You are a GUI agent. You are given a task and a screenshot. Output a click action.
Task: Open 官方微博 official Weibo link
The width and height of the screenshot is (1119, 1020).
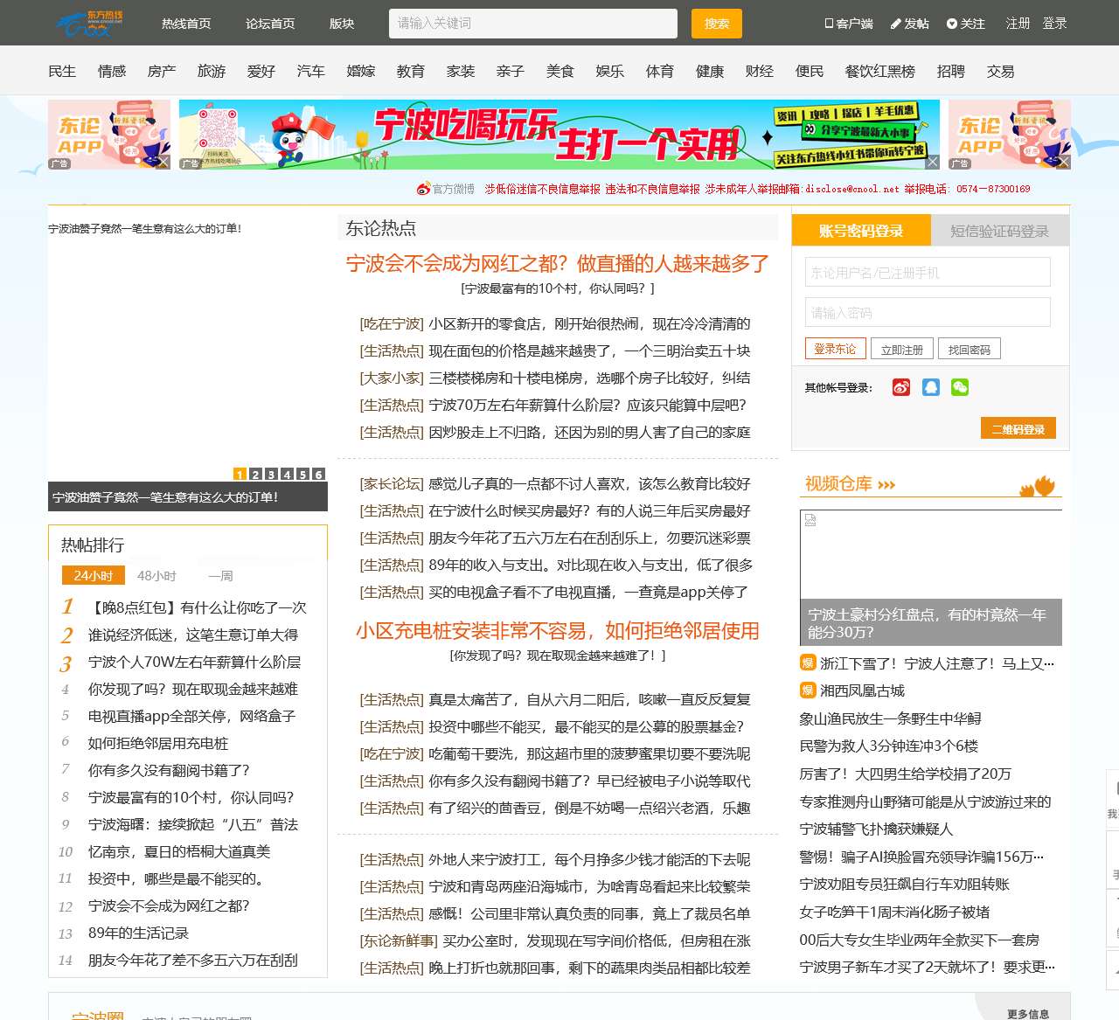click(446, 189)
